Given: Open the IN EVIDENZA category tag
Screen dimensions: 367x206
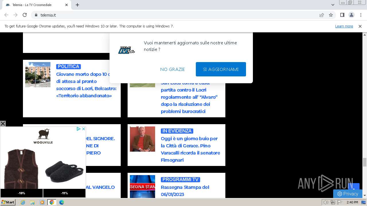Looking at the screenshot, I should (177, 131).
